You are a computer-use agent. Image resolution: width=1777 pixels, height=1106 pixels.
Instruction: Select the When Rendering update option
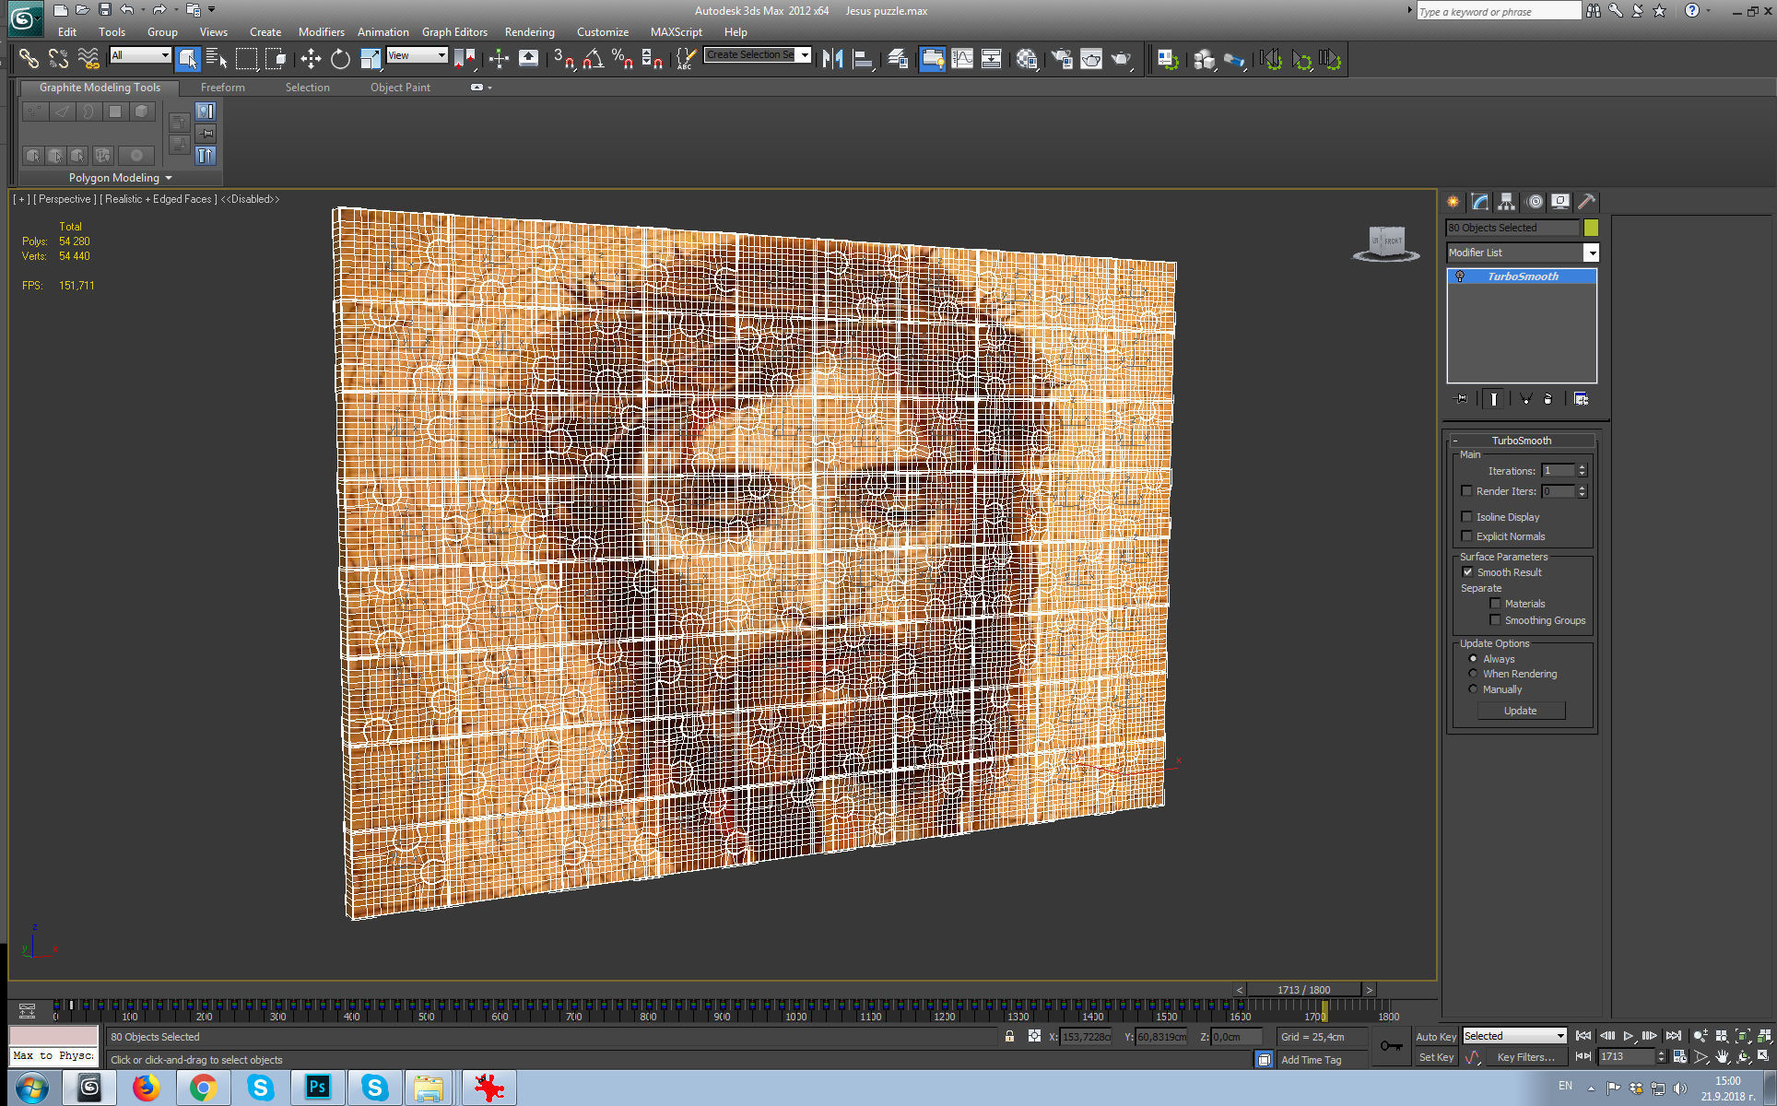pos(1473,674)
